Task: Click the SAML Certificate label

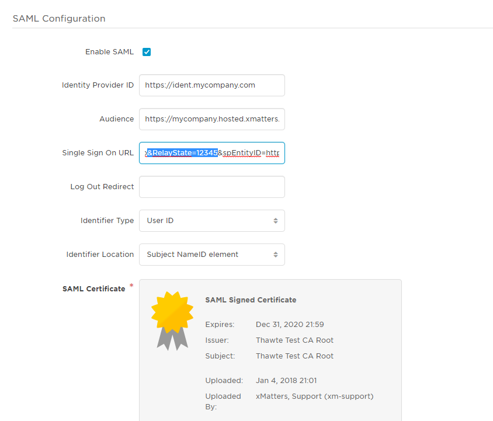Action: click(93, 288)
